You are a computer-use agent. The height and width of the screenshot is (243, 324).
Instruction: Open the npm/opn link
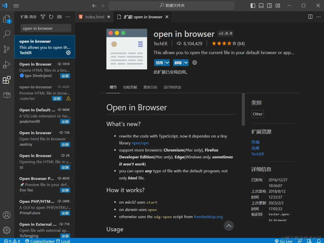(140, 143)
